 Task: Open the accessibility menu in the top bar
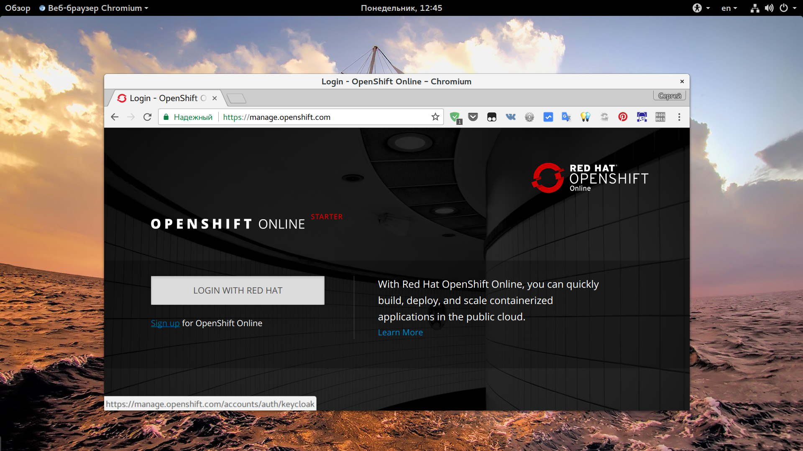pyautogui.click(x=701, y=8)
